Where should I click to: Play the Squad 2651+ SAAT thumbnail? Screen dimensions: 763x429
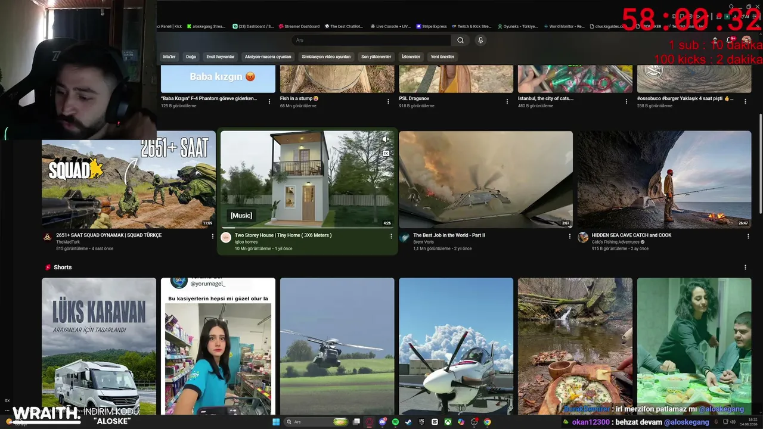pyautogui.click(x=129, y=180)
